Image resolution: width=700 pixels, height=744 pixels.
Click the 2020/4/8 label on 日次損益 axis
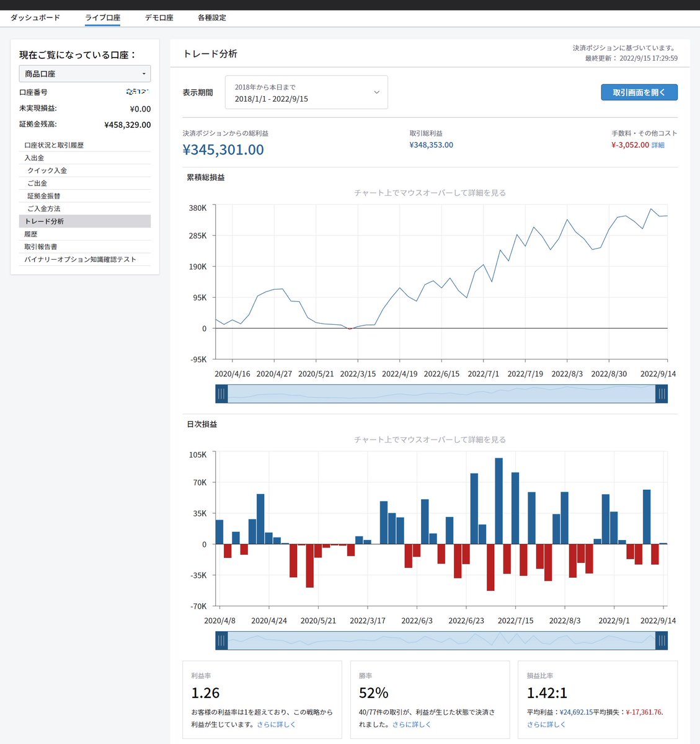[220, 621]
